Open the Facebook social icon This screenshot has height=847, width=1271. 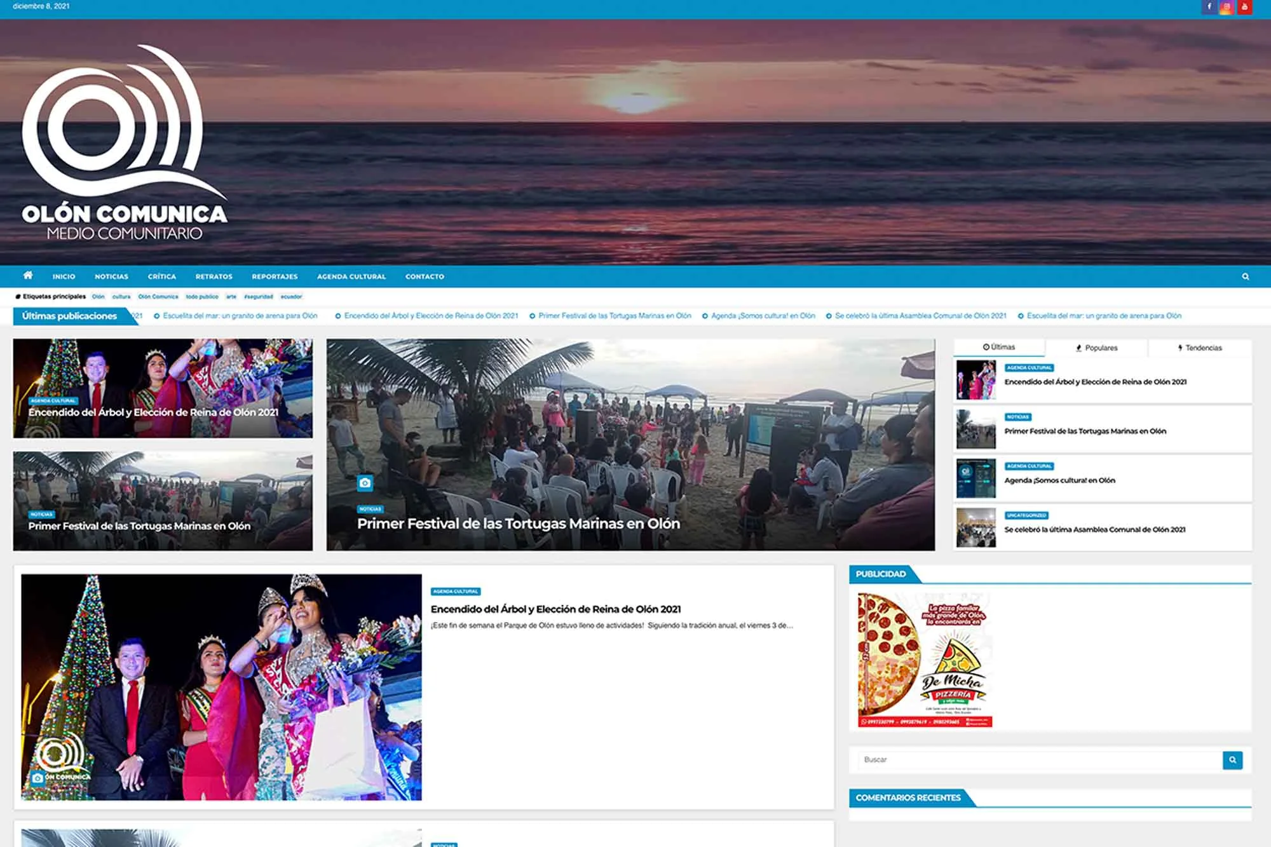point(1209,7)
